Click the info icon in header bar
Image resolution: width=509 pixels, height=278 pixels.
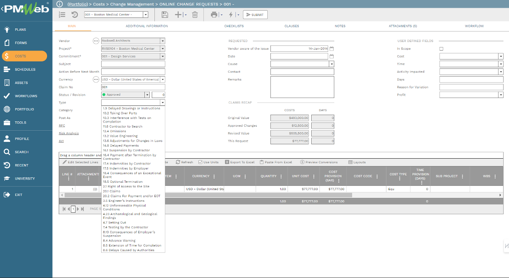[60, 4]
